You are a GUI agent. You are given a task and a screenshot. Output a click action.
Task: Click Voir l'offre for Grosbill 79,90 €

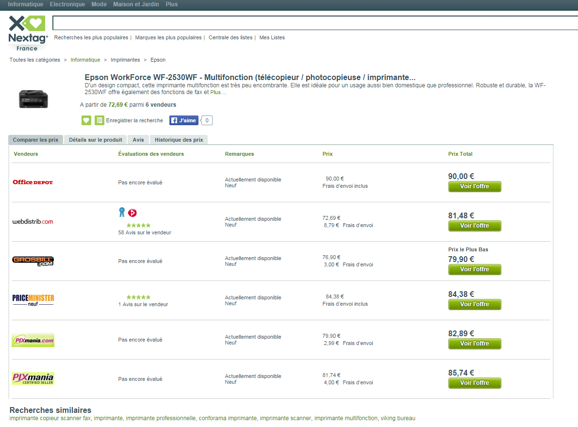[x=475, y=269]
